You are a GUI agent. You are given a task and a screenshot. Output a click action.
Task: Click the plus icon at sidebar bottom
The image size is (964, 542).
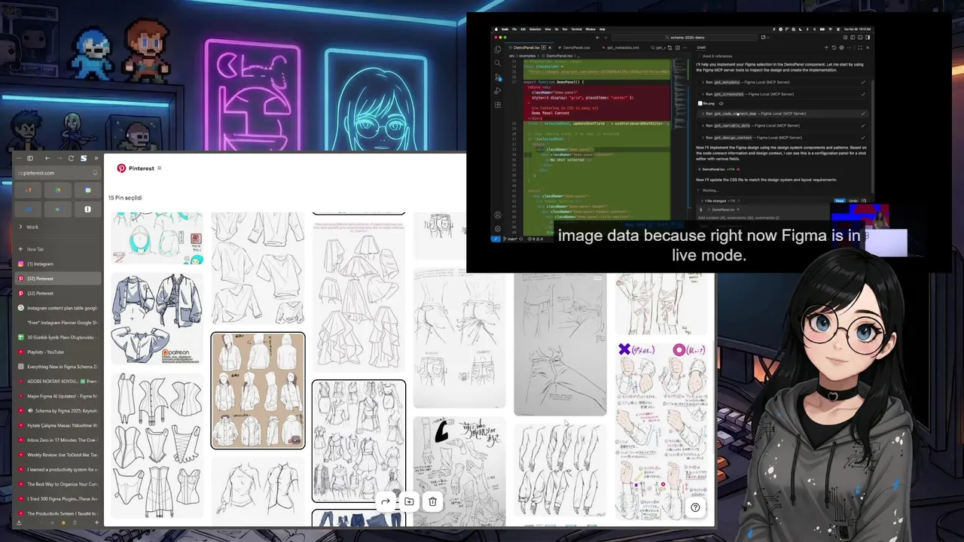[x=96, y=522]
